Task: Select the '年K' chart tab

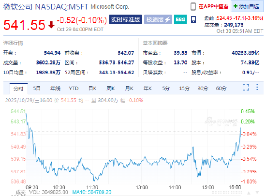Action: (x=148, y=89)
